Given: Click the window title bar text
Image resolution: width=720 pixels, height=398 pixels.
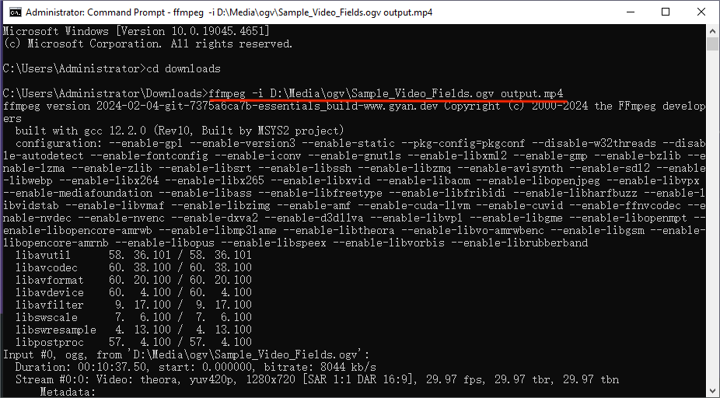Looking at the screenshot, I should click(x=229, y=12).
